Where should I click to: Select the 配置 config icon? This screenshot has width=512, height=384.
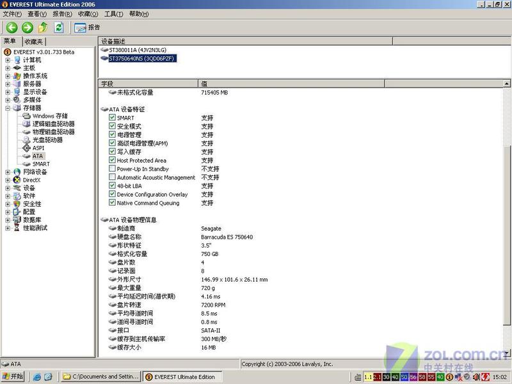tap(17, 212)
